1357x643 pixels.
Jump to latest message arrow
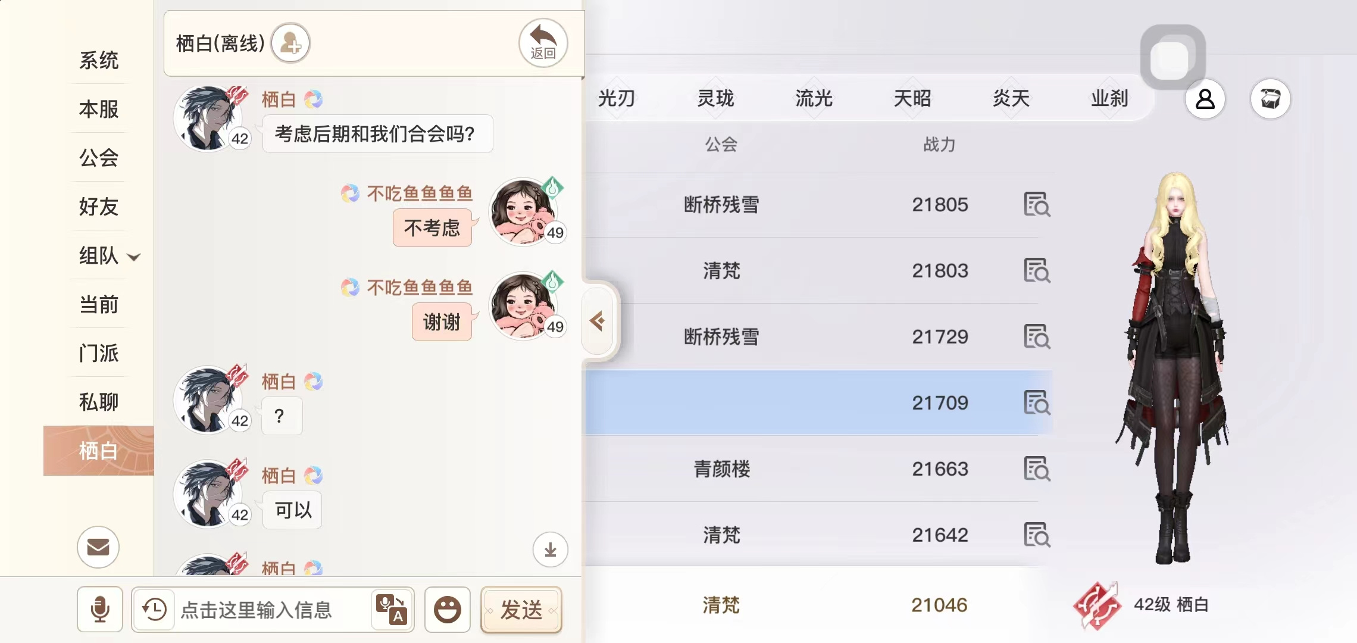coord(550,549)
